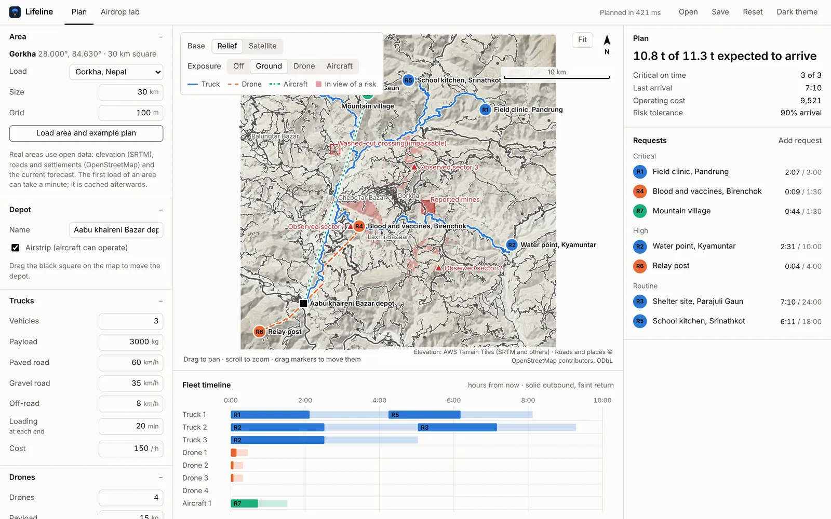Image resolution: width=831 pixels, height=519 pixels.
Task: Collapse the Area section
Action: [160, 37]
